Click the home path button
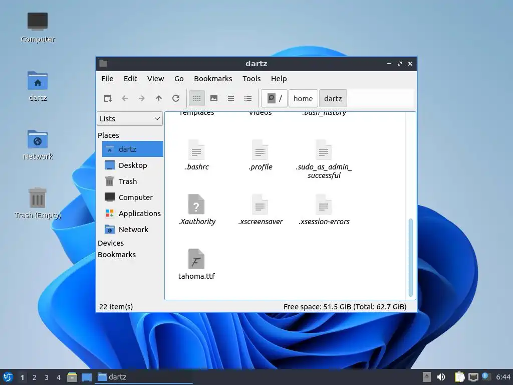The width and height of the screenshot is (513, 385). pos(303,98)
